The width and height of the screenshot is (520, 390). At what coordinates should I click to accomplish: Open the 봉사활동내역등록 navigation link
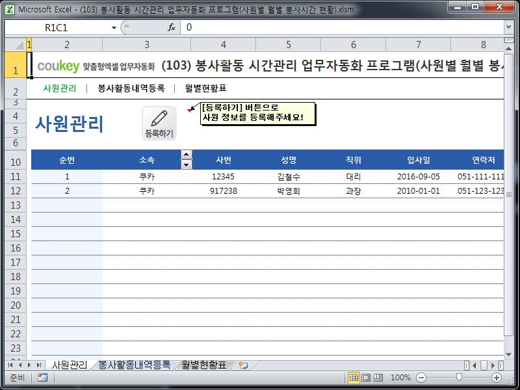point(131,88)
